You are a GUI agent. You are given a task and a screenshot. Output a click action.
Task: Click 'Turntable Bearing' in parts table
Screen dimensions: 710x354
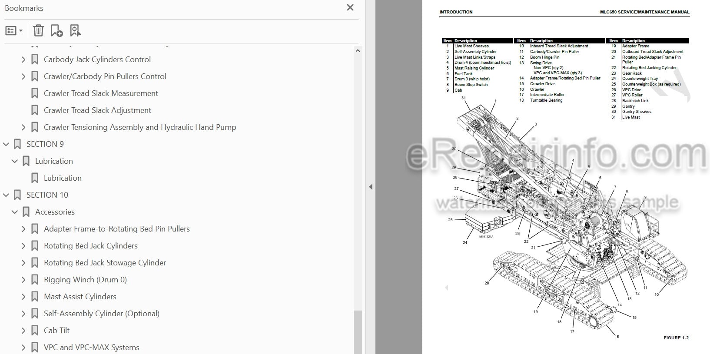(x=546, y=100)
